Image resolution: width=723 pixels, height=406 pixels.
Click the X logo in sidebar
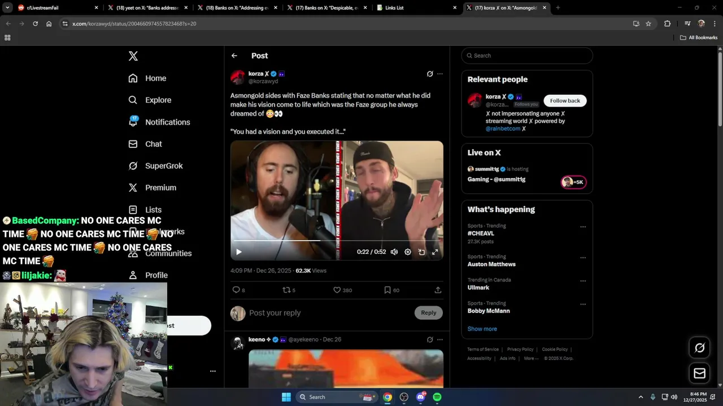[x=133, y=56]
